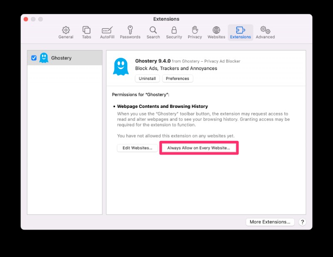
Task: Select the Passwords preferences icon
Action: (x=130, y=32)
